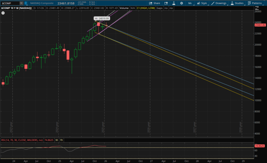Toggle the Volume label in chart header
This screenshot has width=267, height=163.
(x=124, y=8)
